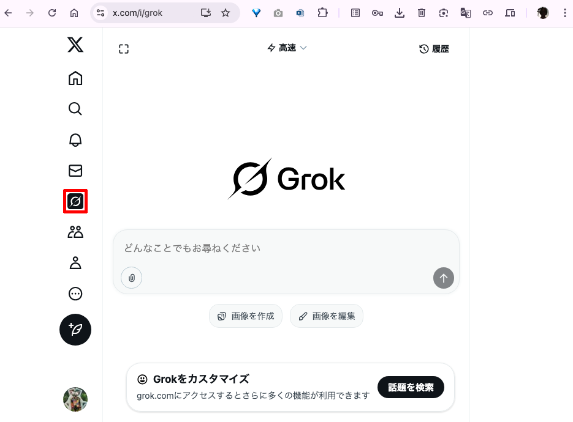Bookmark this page with star icon
Image resolution: width=573 pixels, height=422 pixels.
226,13
